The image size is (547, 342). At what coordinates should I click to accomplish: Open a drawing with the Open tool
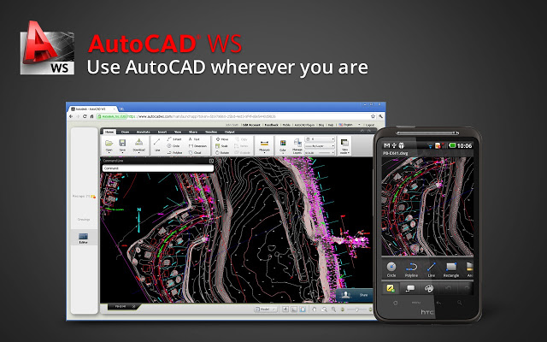point(109,144)
